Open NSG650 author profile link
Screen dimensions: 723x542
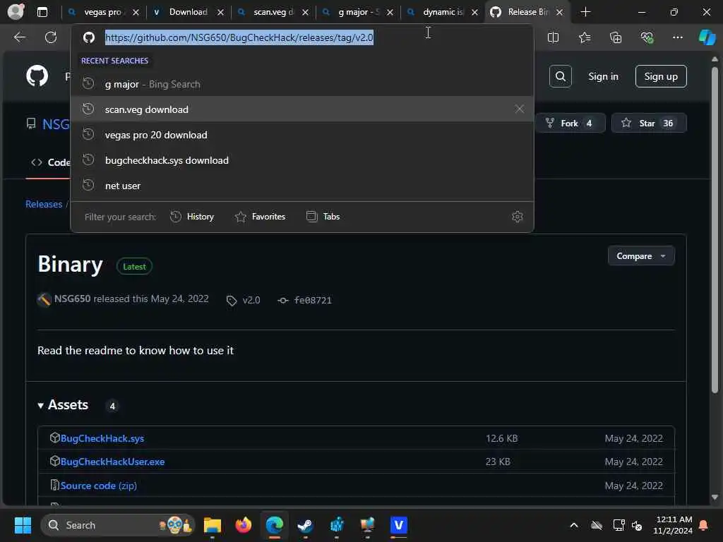(x=73, y=299)
